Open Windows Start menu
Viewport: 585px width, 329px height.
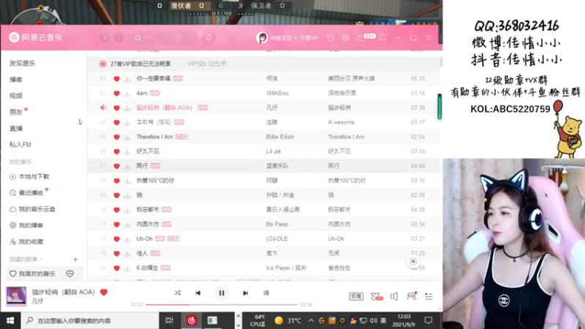[x=10, y=320]
